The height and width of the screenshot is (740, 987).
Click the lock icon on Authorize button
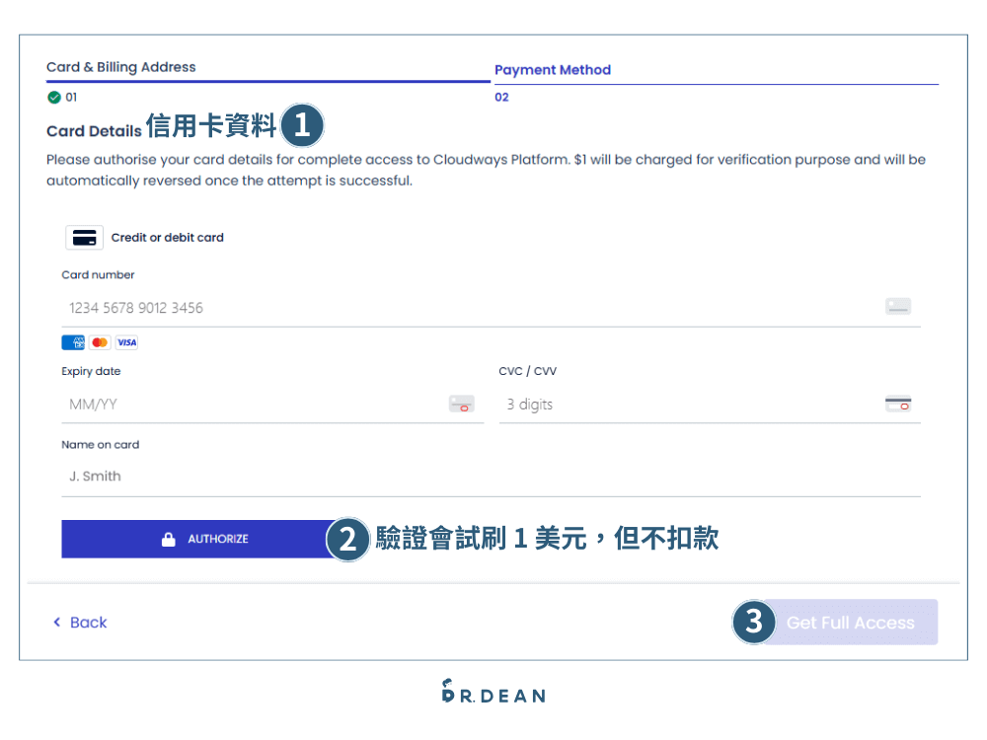pos(168,540)
